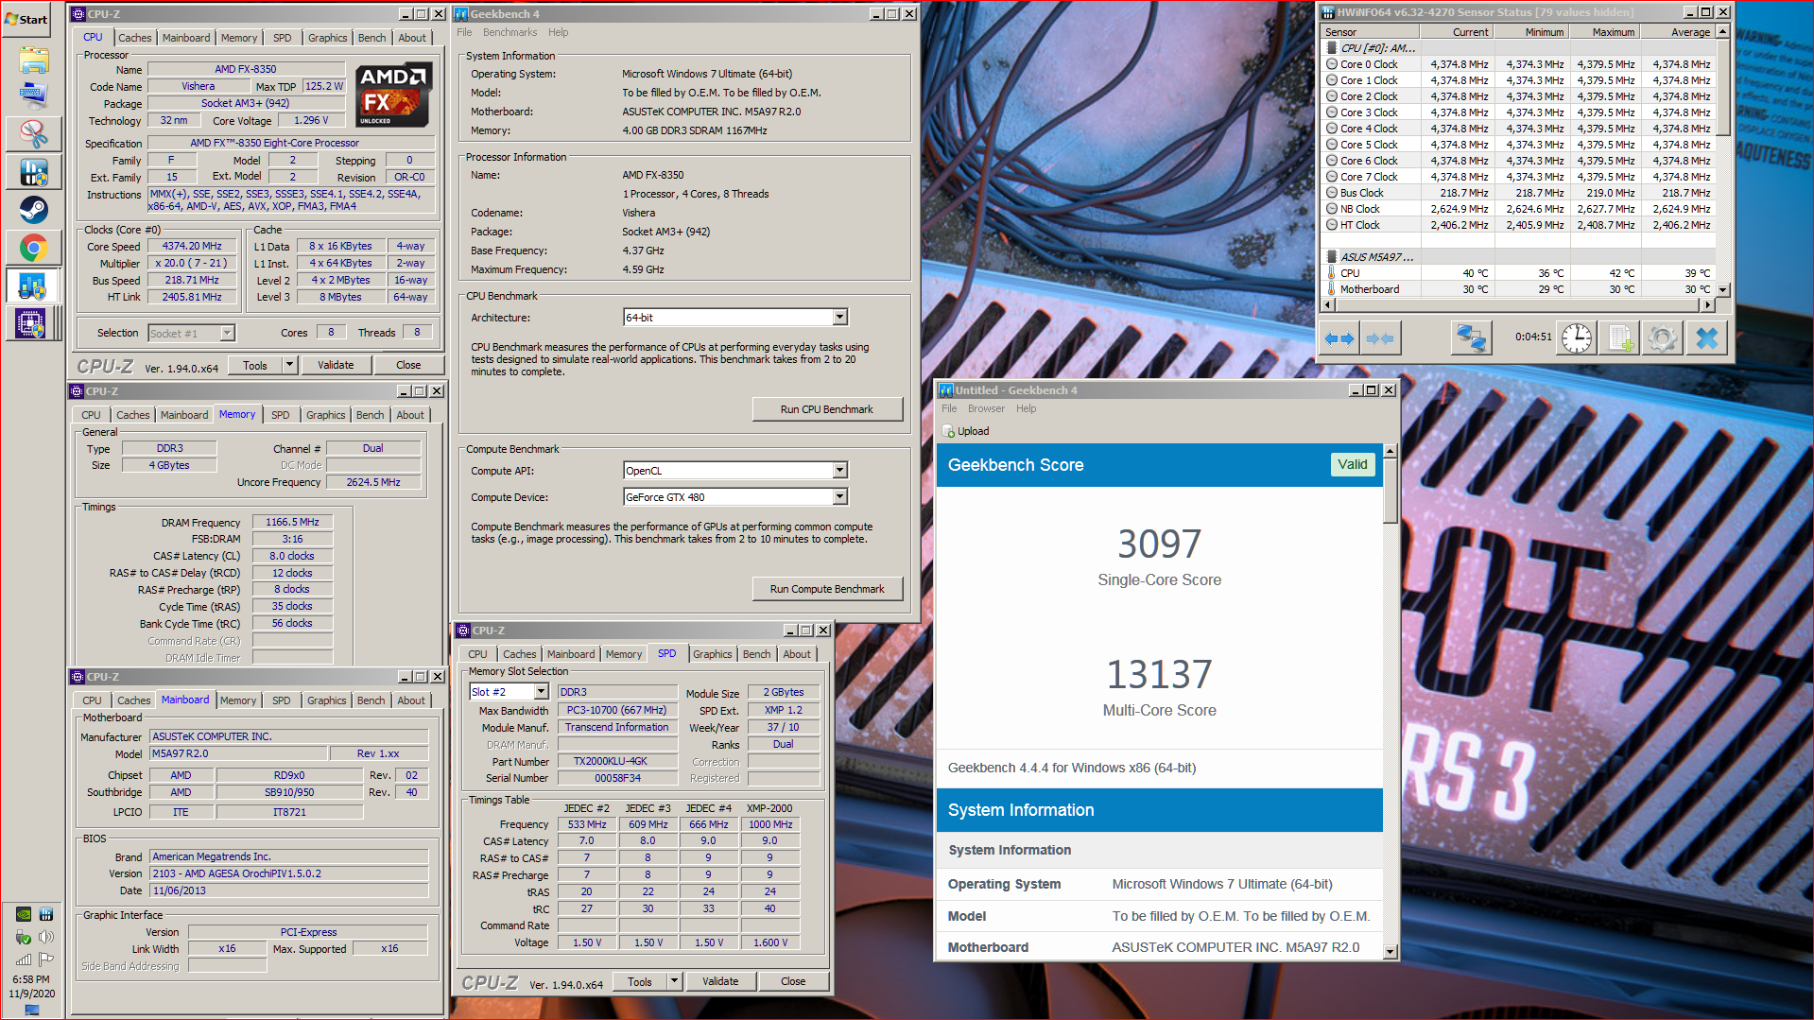The width and height of the screenshot is (1814, 1020).
Task: Select the Bus Clock sensor row
Action: click(1518, 193)
